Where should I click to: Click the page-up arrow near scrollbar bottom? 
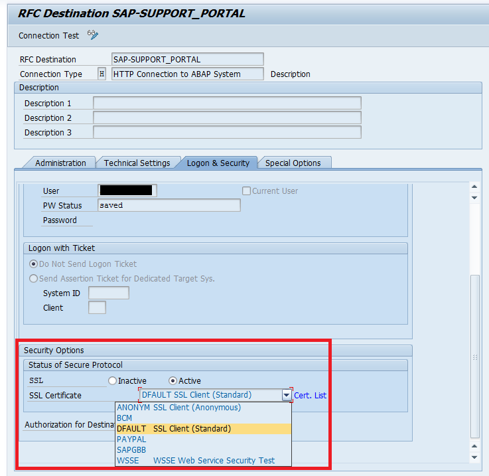tap(474, 446)
